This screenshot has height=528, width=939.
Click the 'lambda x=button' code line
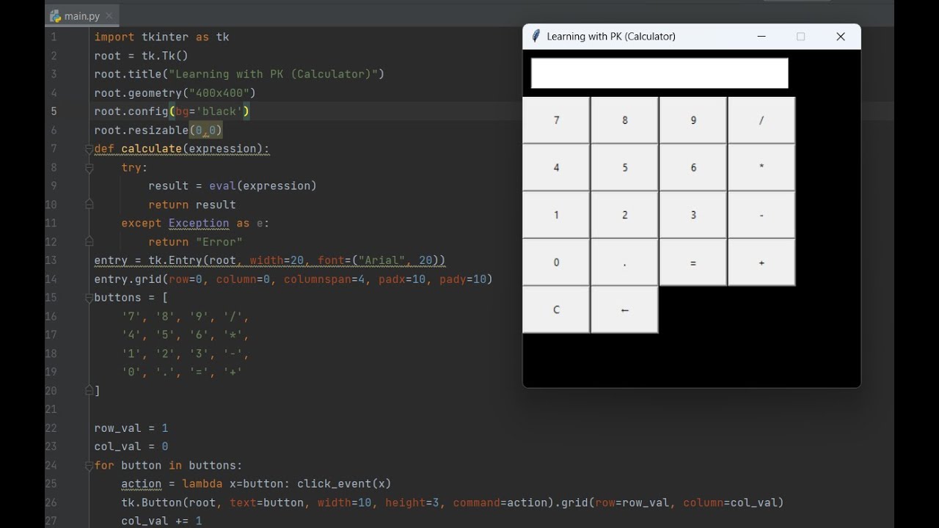256,484
